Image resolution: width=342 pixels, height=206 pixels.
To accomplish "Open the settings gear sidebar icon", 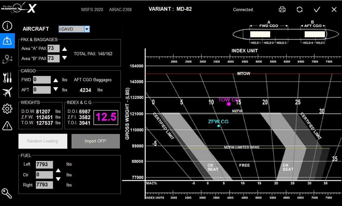I will 7,109.
